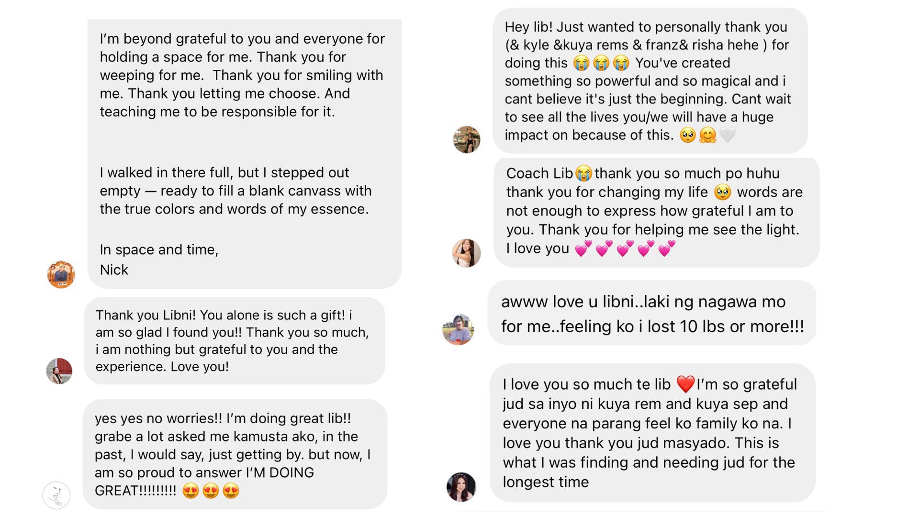Tap the white heart emoji ending 'because of this'

click(728, 135)
